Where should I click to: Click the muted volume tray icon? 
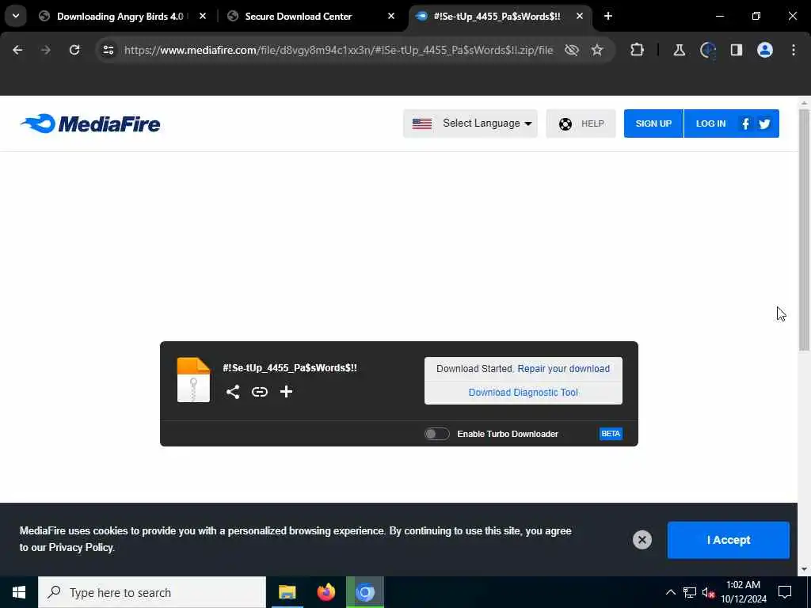[x=708, y=592]
